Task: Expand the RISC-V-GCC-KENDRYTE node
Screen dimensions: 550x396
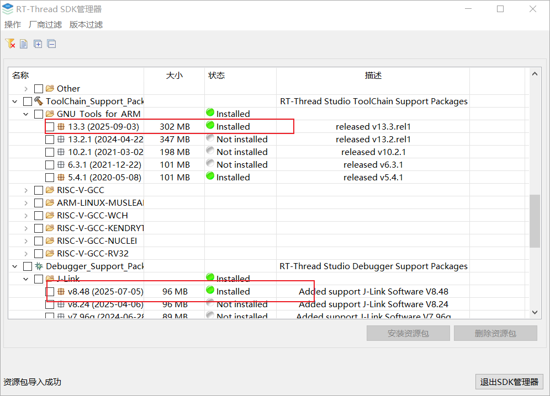Action: tap(25, 228)
